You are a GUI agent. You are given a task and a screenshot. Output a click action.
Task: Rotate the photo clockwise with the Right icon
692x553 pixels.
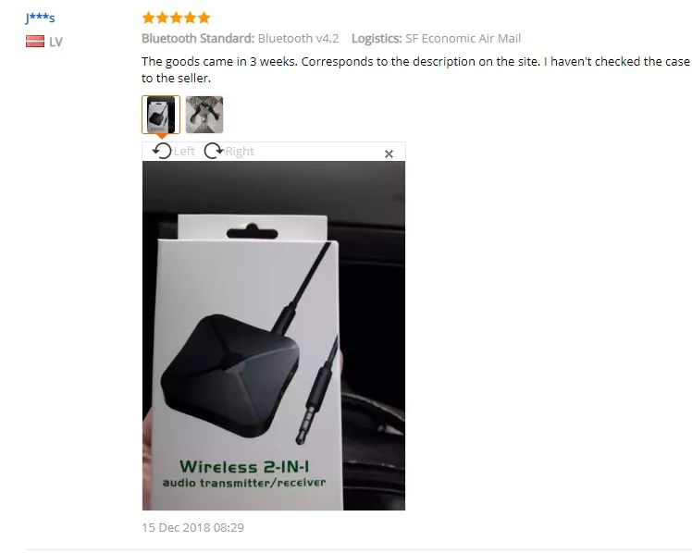[214, 151]
